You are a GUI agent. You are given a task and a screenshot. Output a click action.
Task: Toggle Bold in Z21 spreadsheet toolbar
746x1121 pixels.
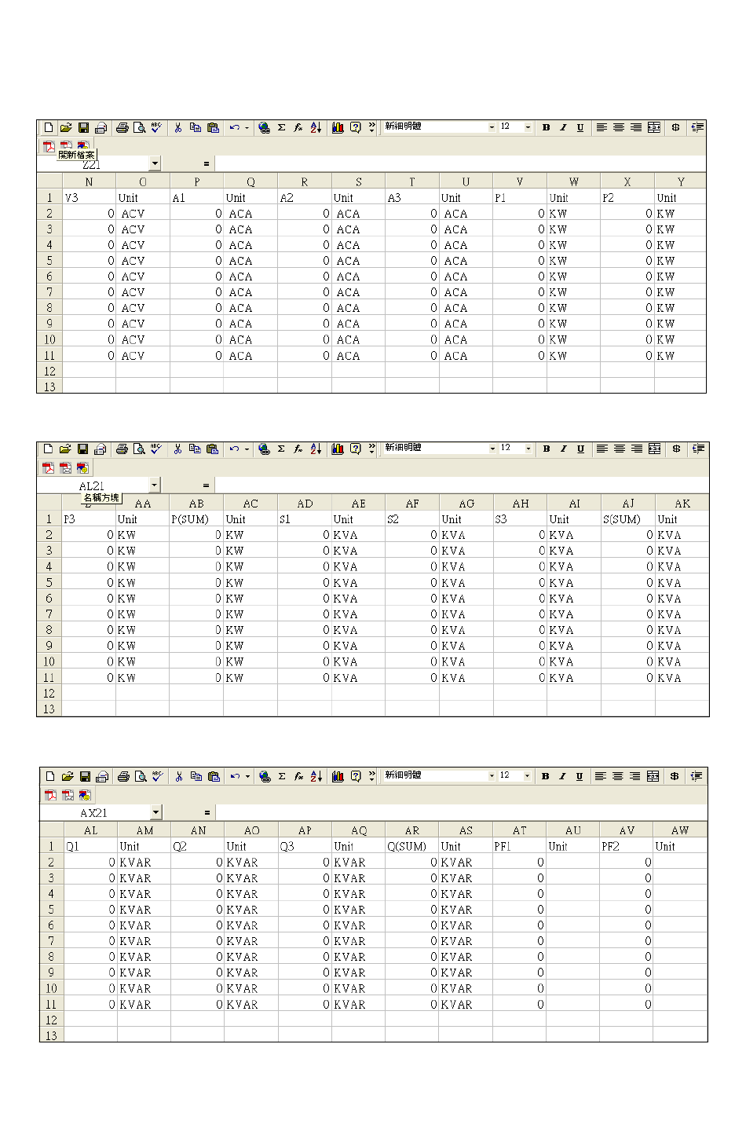(546, 127)
